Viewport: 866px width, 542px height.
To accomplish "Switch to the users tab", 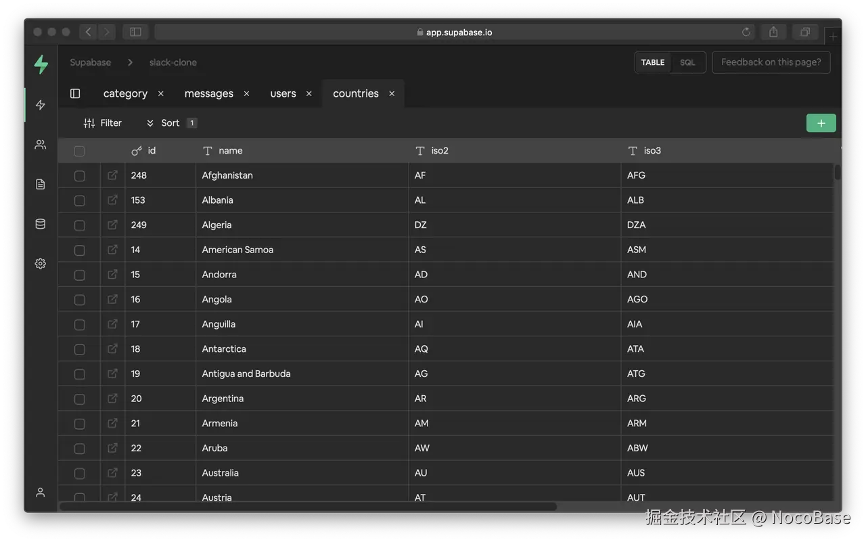I will (283, 93).
